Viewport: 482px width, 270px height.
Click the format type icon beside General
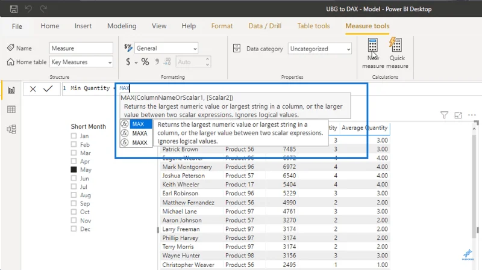tap(128, 48)
